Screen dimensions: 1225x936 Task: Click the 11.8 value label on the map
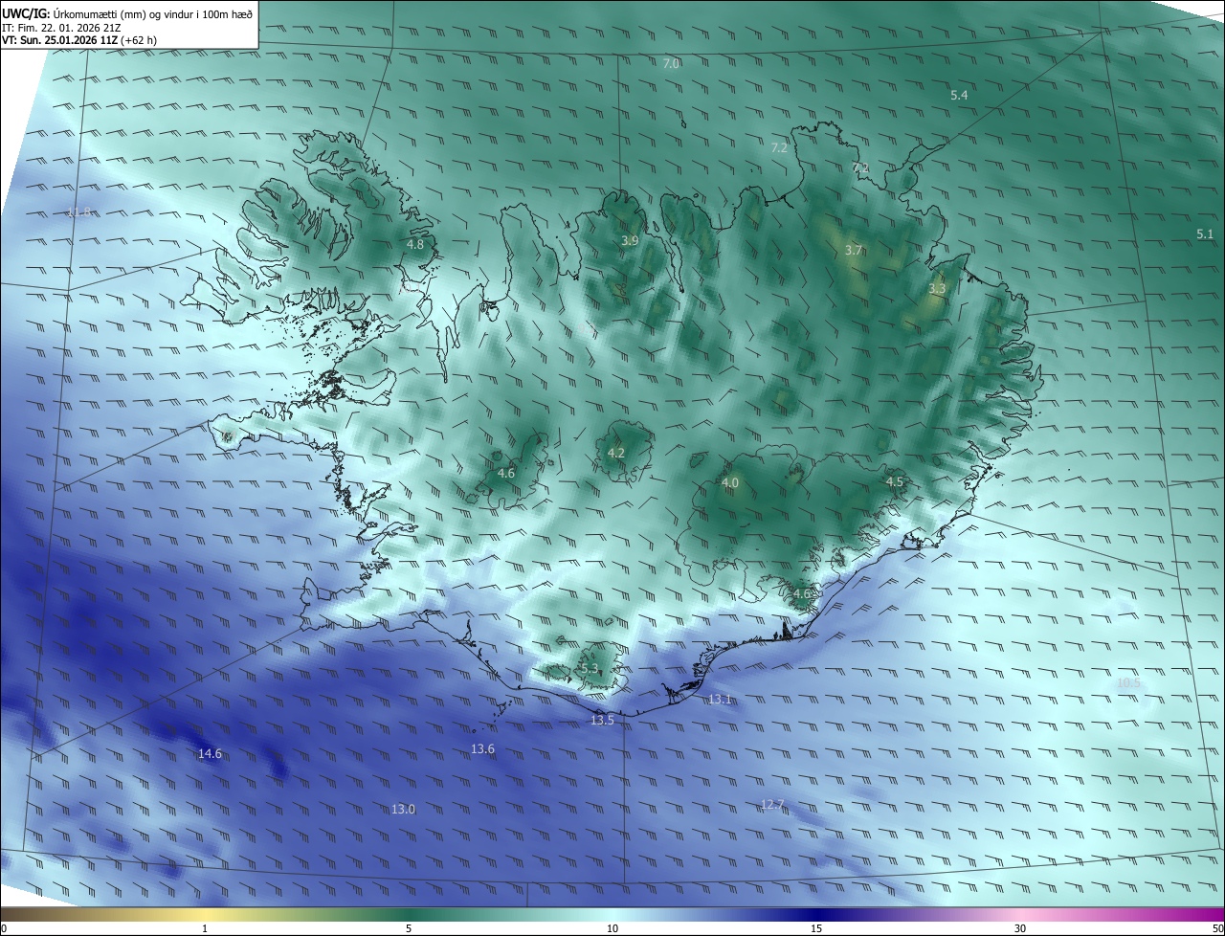tap(78, 212)
